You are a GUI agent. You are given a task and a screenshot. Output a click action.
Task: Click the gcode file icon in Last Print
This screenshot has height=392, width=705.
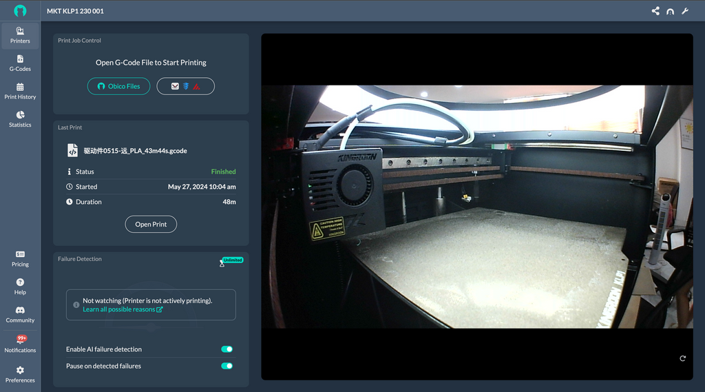click(x=72, y=150)
